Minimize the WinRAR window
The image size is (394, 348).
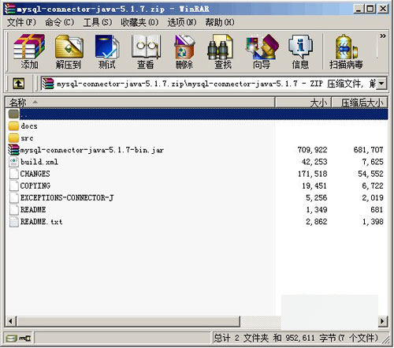pyautogui.click(x=359, y=9)
